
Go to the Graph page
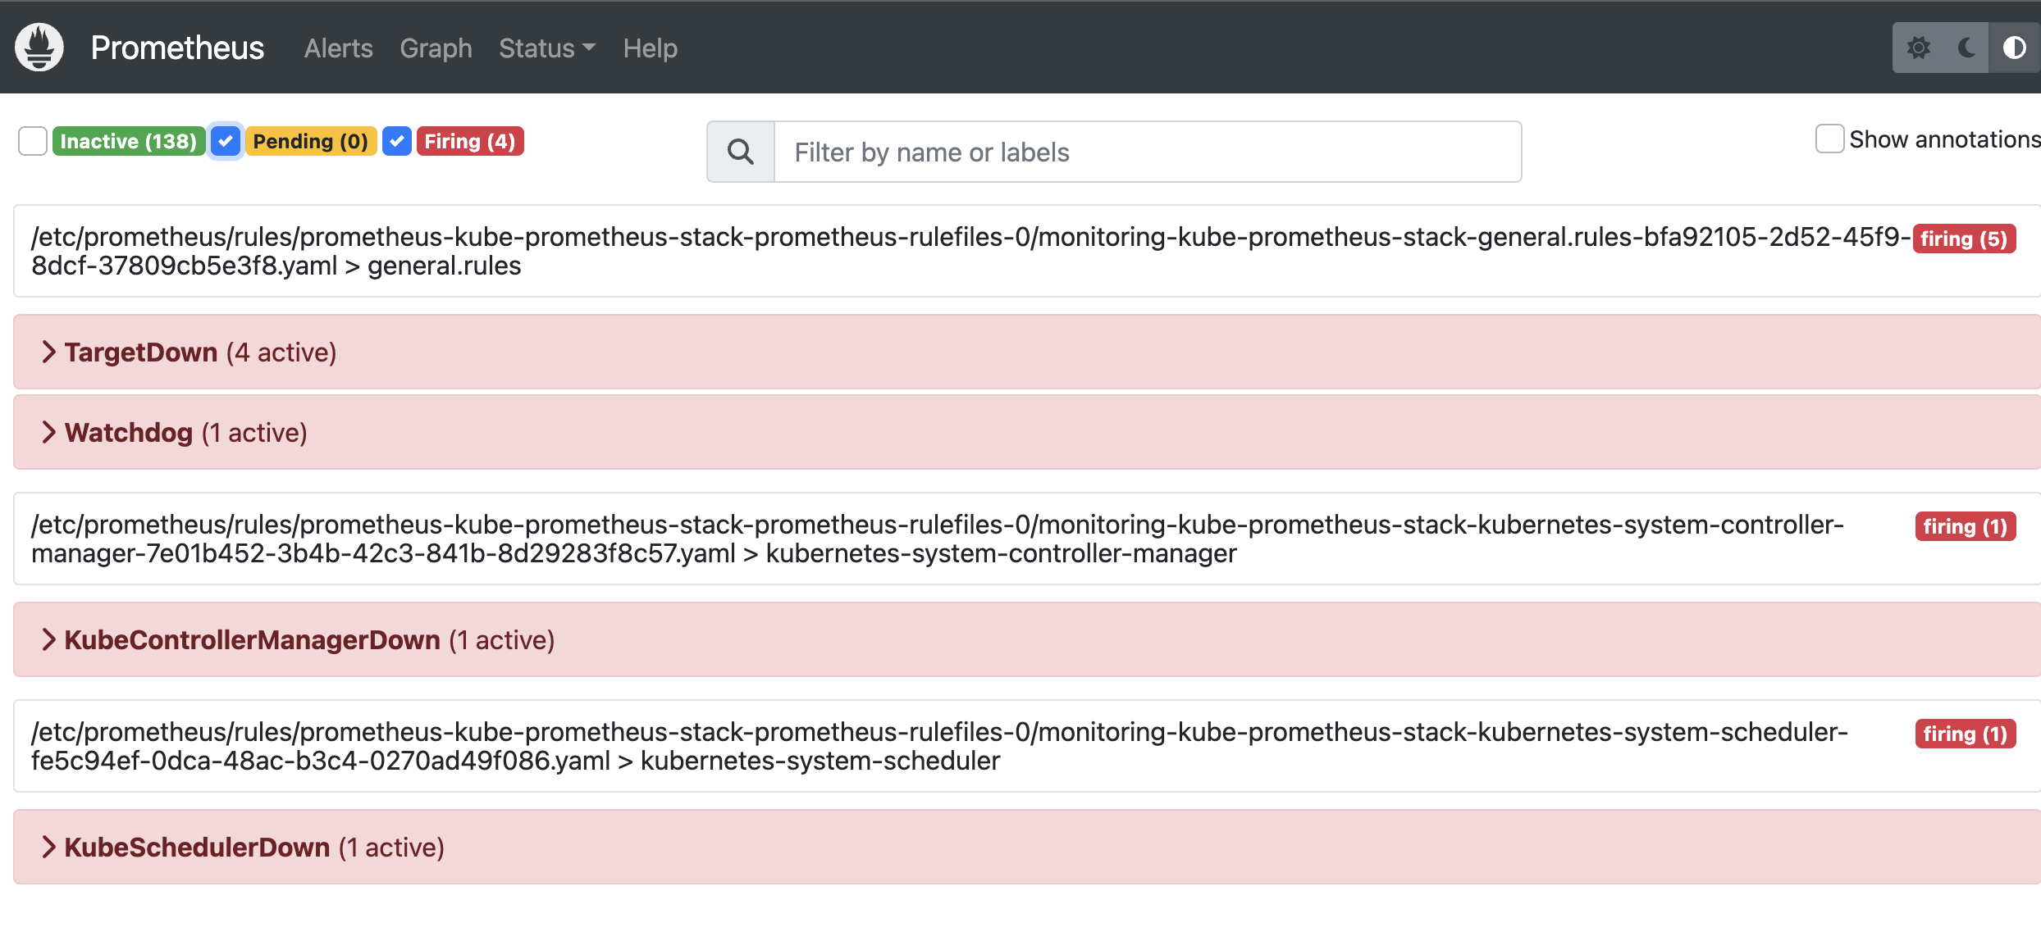436,48
